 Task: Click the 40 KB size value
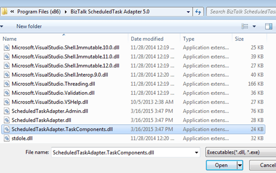[x=257, y=75]
